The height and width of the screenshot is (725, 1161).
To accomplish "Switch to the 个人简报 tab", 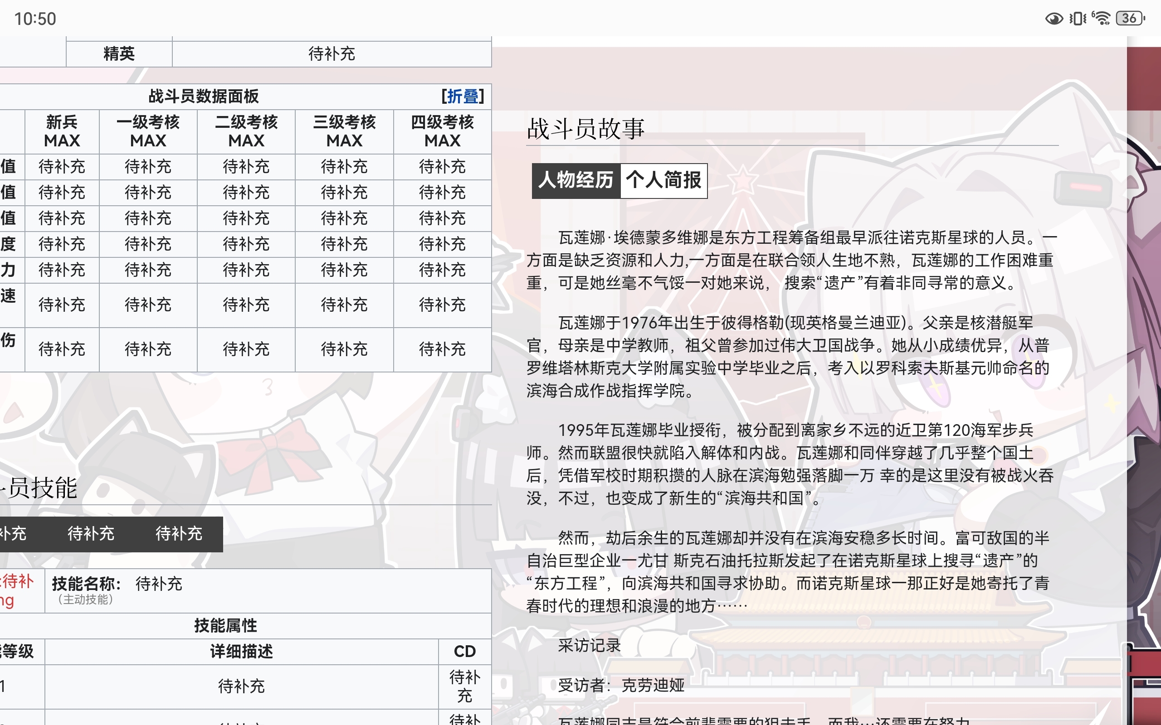I will [x=664, y=181].
